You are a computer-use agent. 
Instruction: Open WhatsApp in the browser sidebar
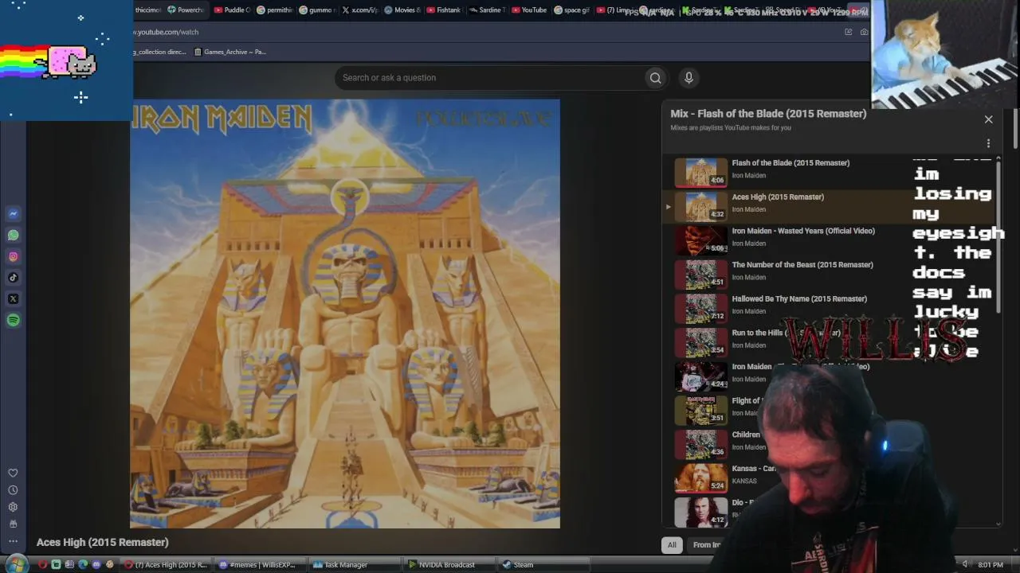click(x=13, y=235)
